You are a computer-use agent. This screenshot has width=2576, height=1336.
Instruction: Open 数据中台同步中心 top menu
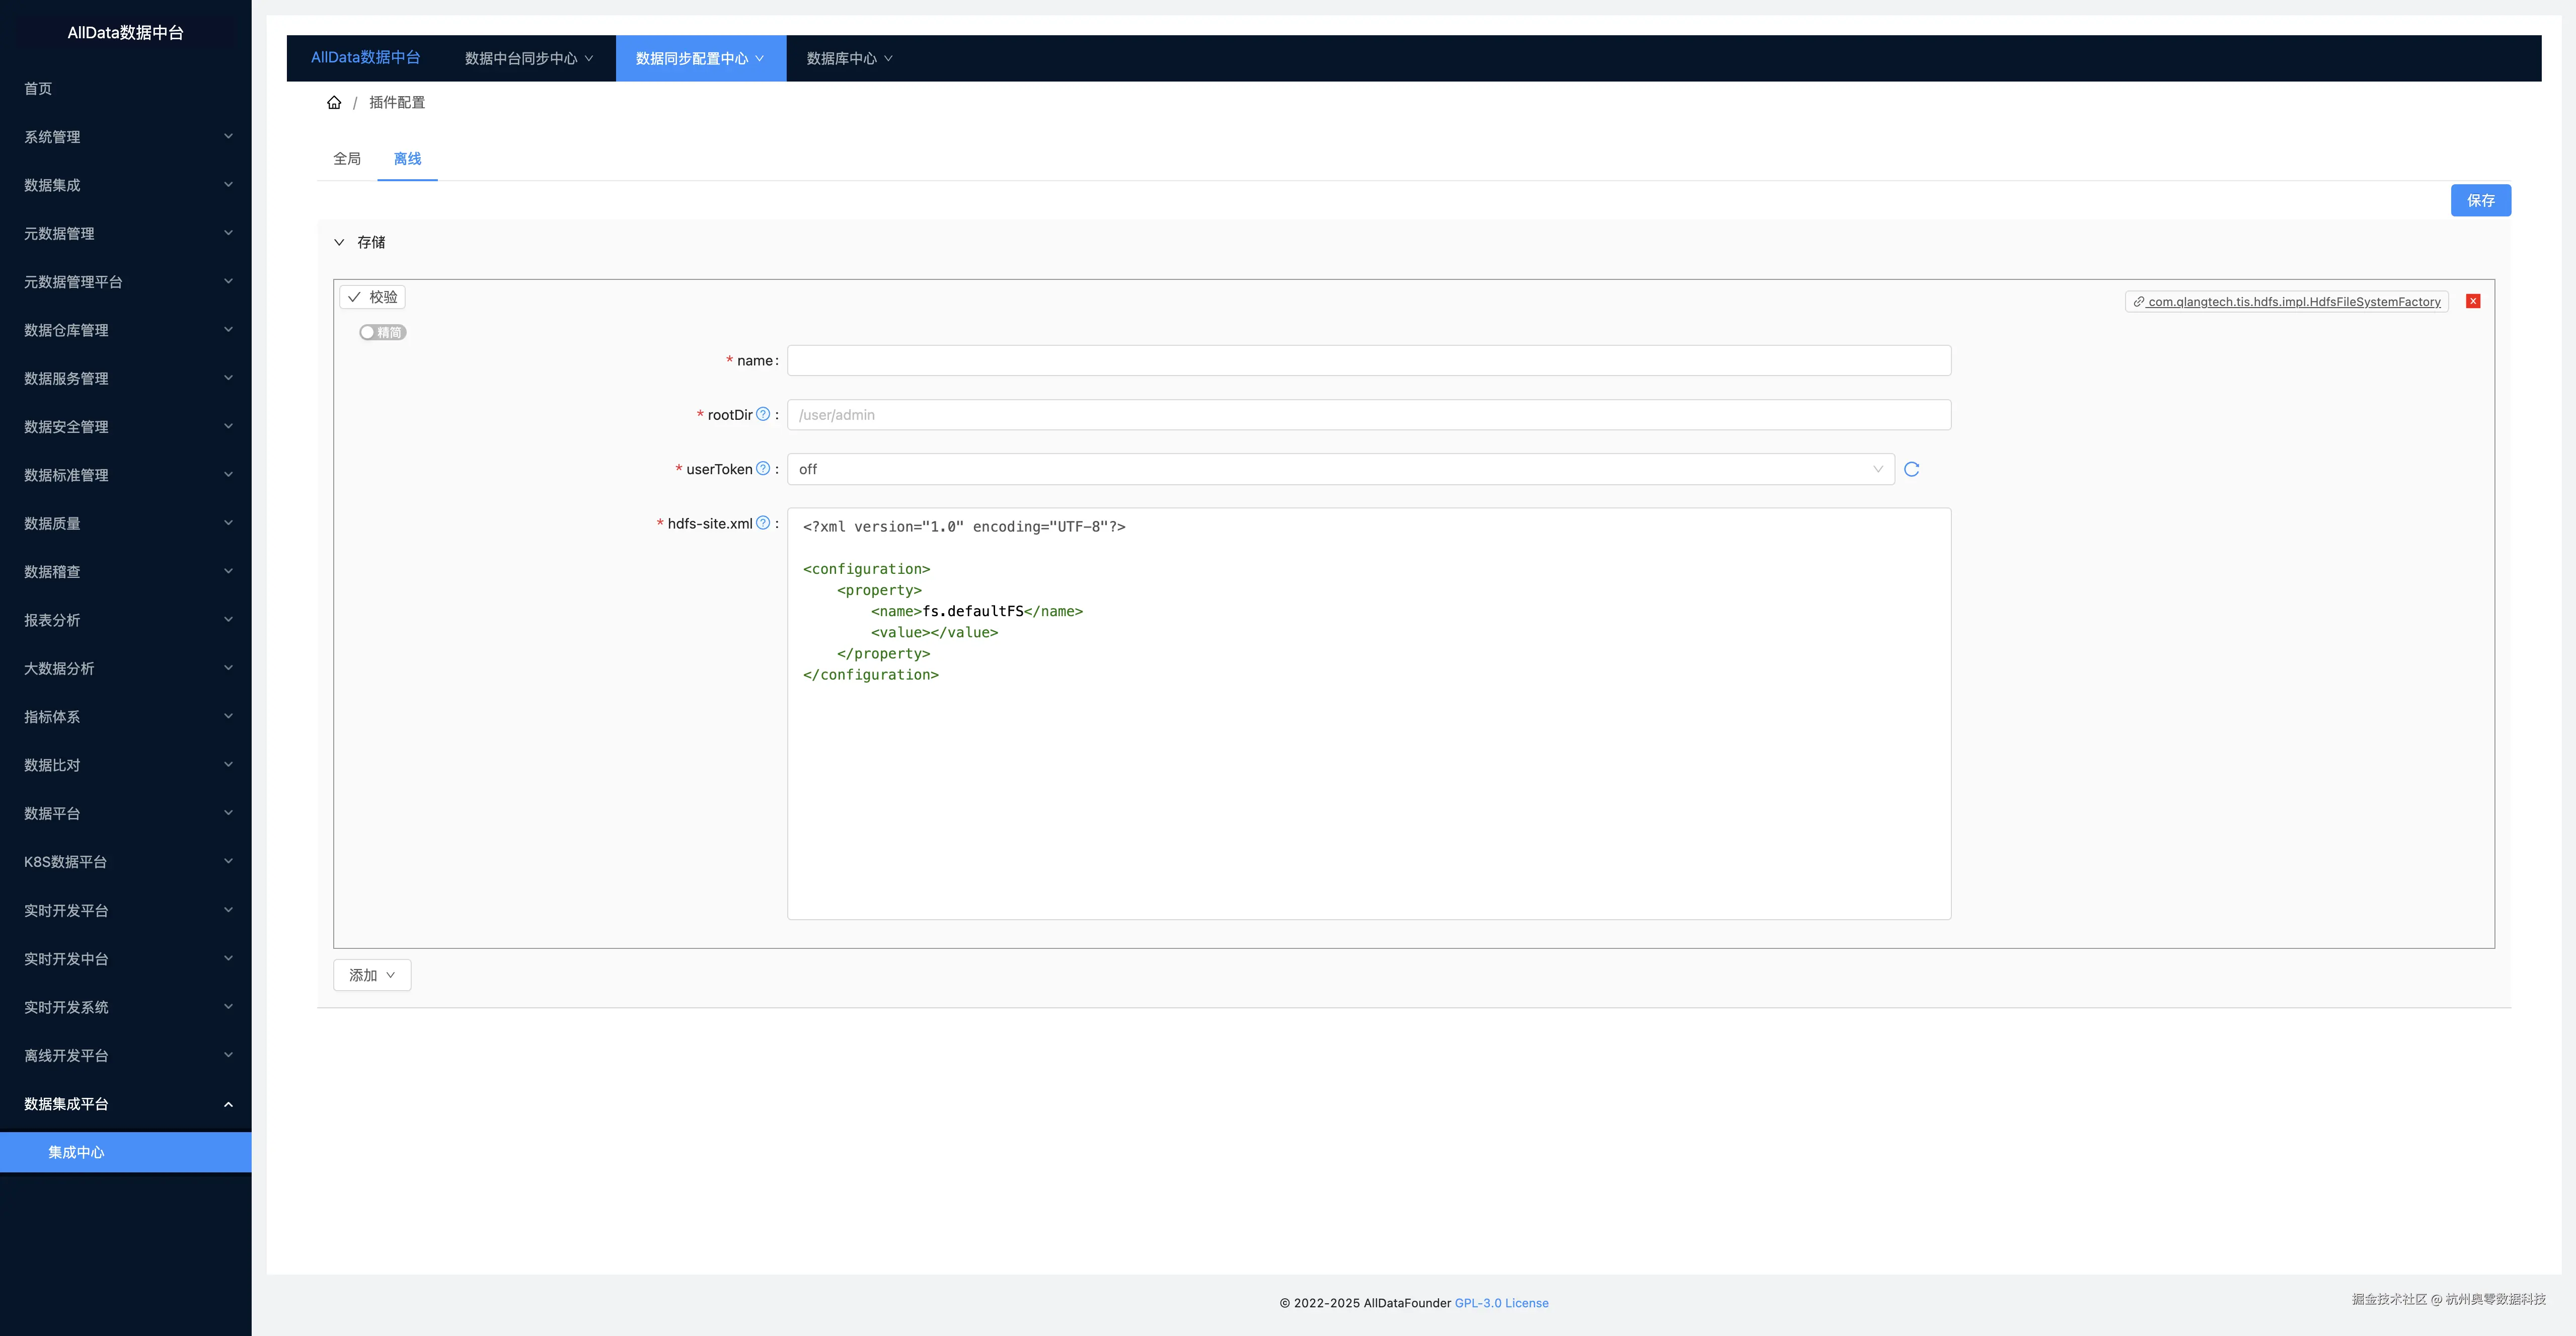(528, 59)
